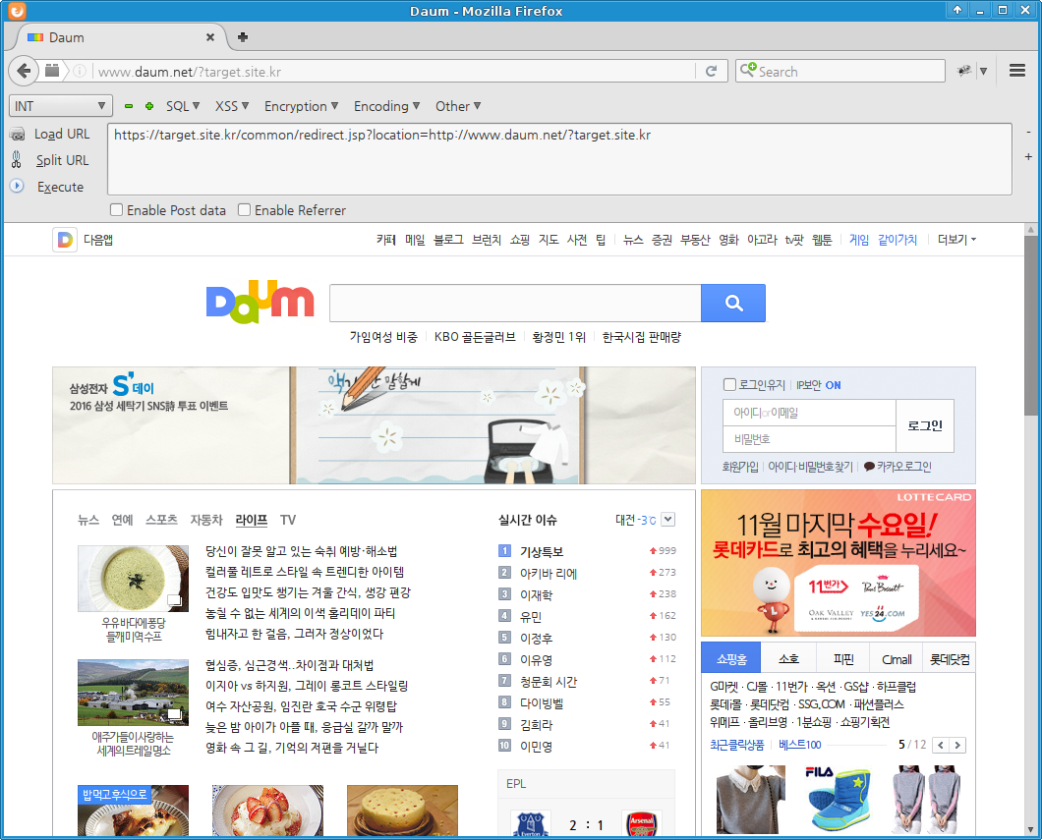Click the 아이디·비밀번호찾기 link
The width and height of the screenshot is (1042, 840).
[810, 467]
